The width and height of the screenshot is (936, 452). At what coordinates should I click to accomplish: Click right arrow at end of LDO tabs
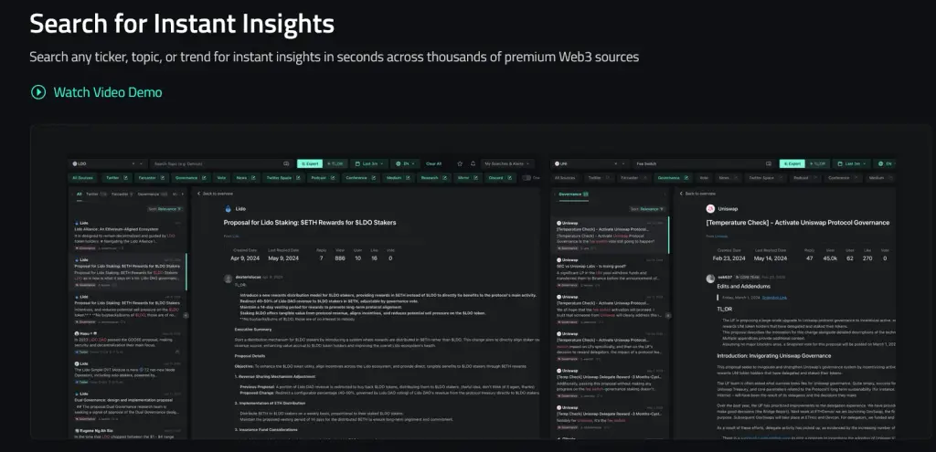coord(183,194)
